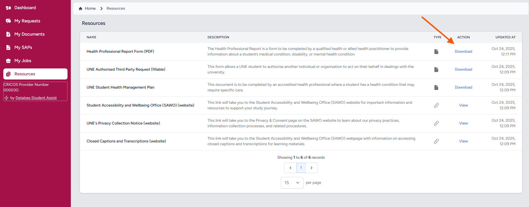Viewport: 529px width, 207px height.
Task: Click the NAME column header
Action: pos(91,37)
